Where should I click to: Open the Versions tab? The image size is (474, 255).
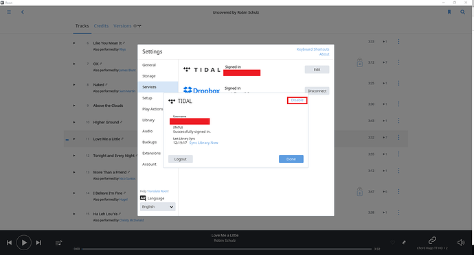point(122,26)
